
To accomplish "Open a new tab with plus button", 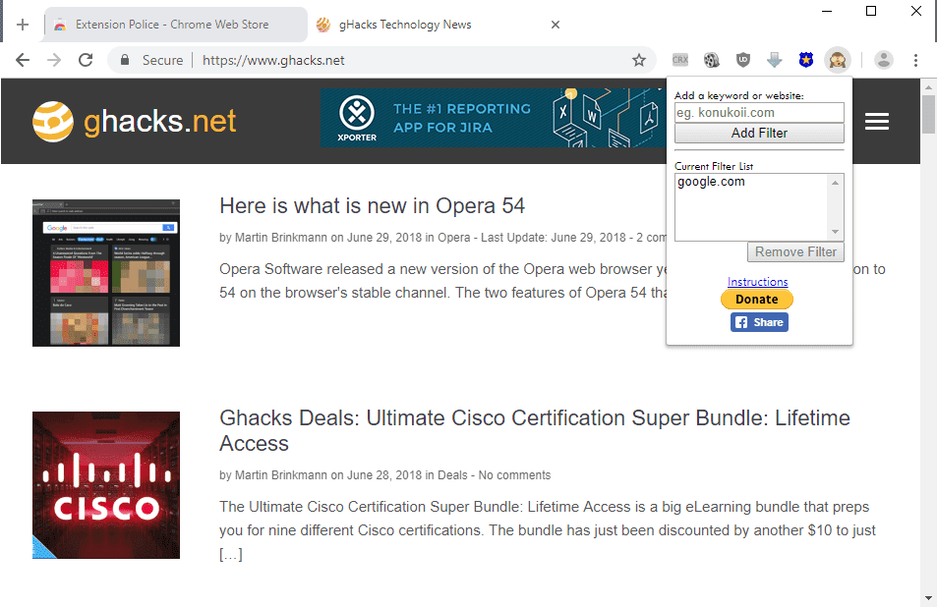I will click(22, 25).
